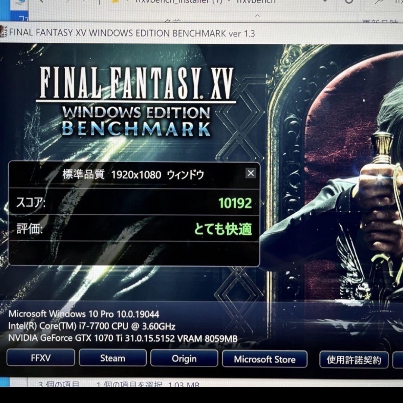Click the 標準品質 1920x1080 ウィンドウ settings text
The height and width of the screenshot is (403, 403).
[133, 175]
